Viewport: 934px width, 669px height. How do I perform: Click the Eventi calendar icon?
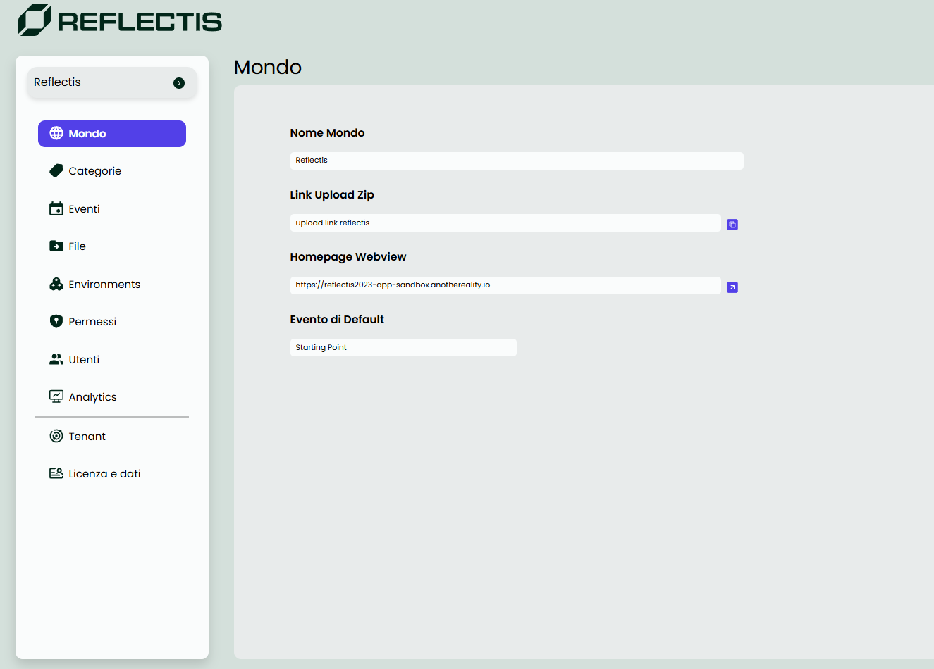point(56,208)
